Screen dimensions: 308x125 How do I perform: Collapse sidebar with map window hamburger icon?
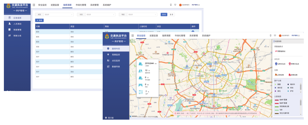132,36
